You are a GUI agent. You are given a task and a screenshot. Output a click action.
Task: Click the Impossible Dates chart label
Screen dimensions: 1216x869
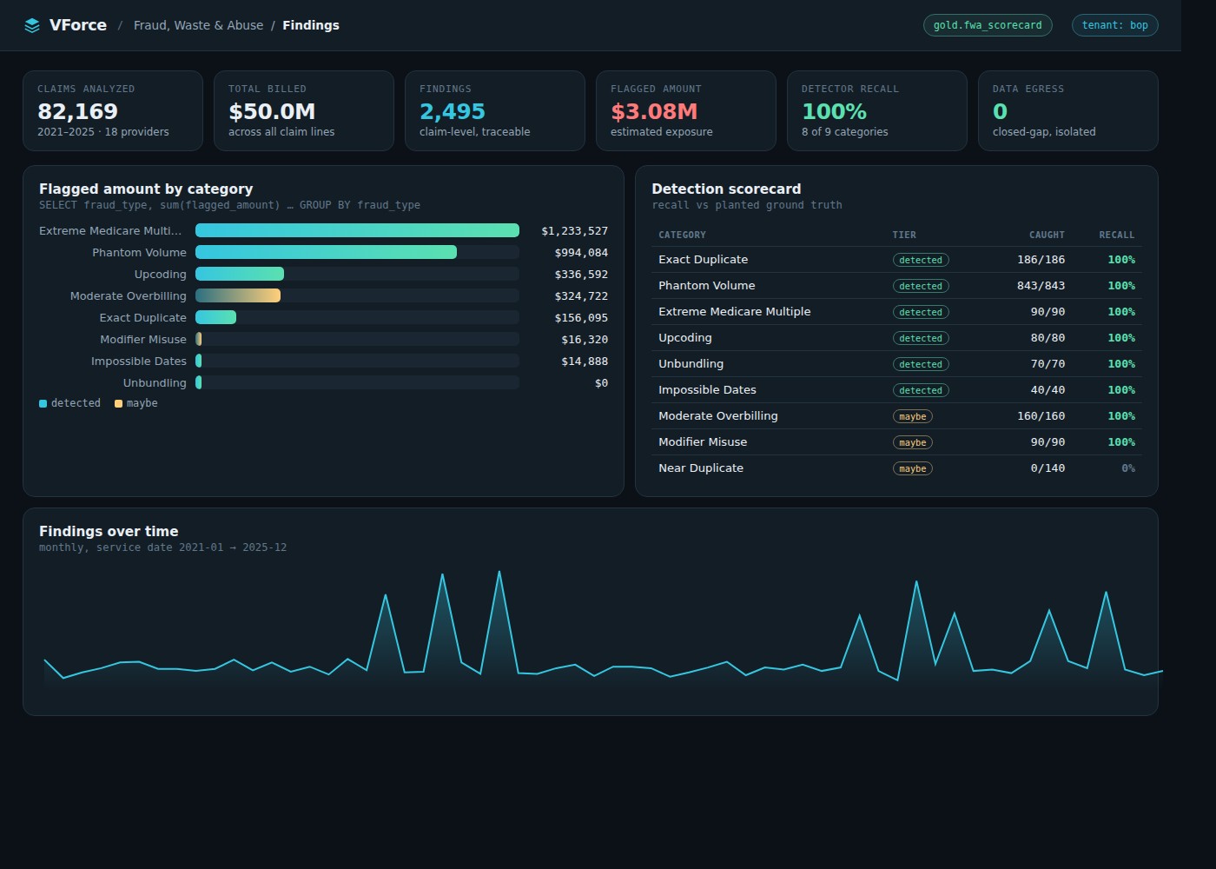[x=139, y=361]
